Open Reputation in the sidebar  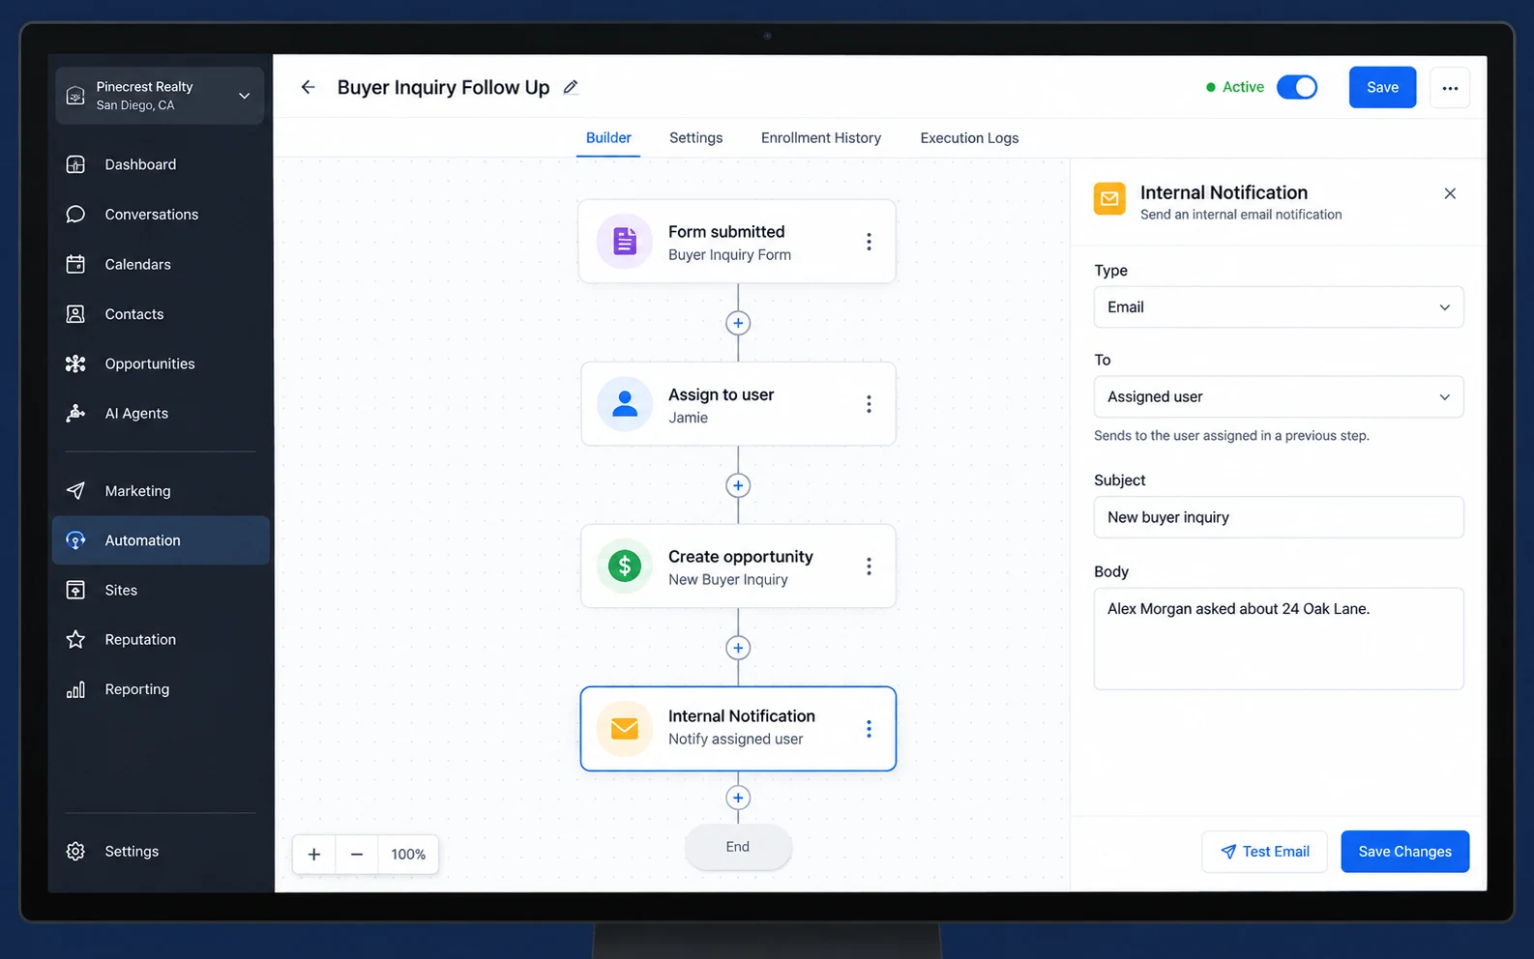(161, 640)
